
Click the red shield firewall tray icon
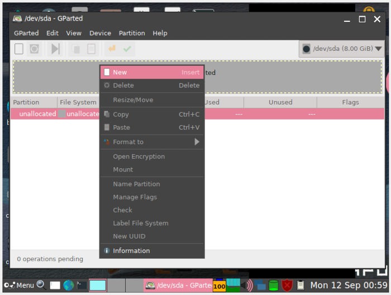(287, 286)
